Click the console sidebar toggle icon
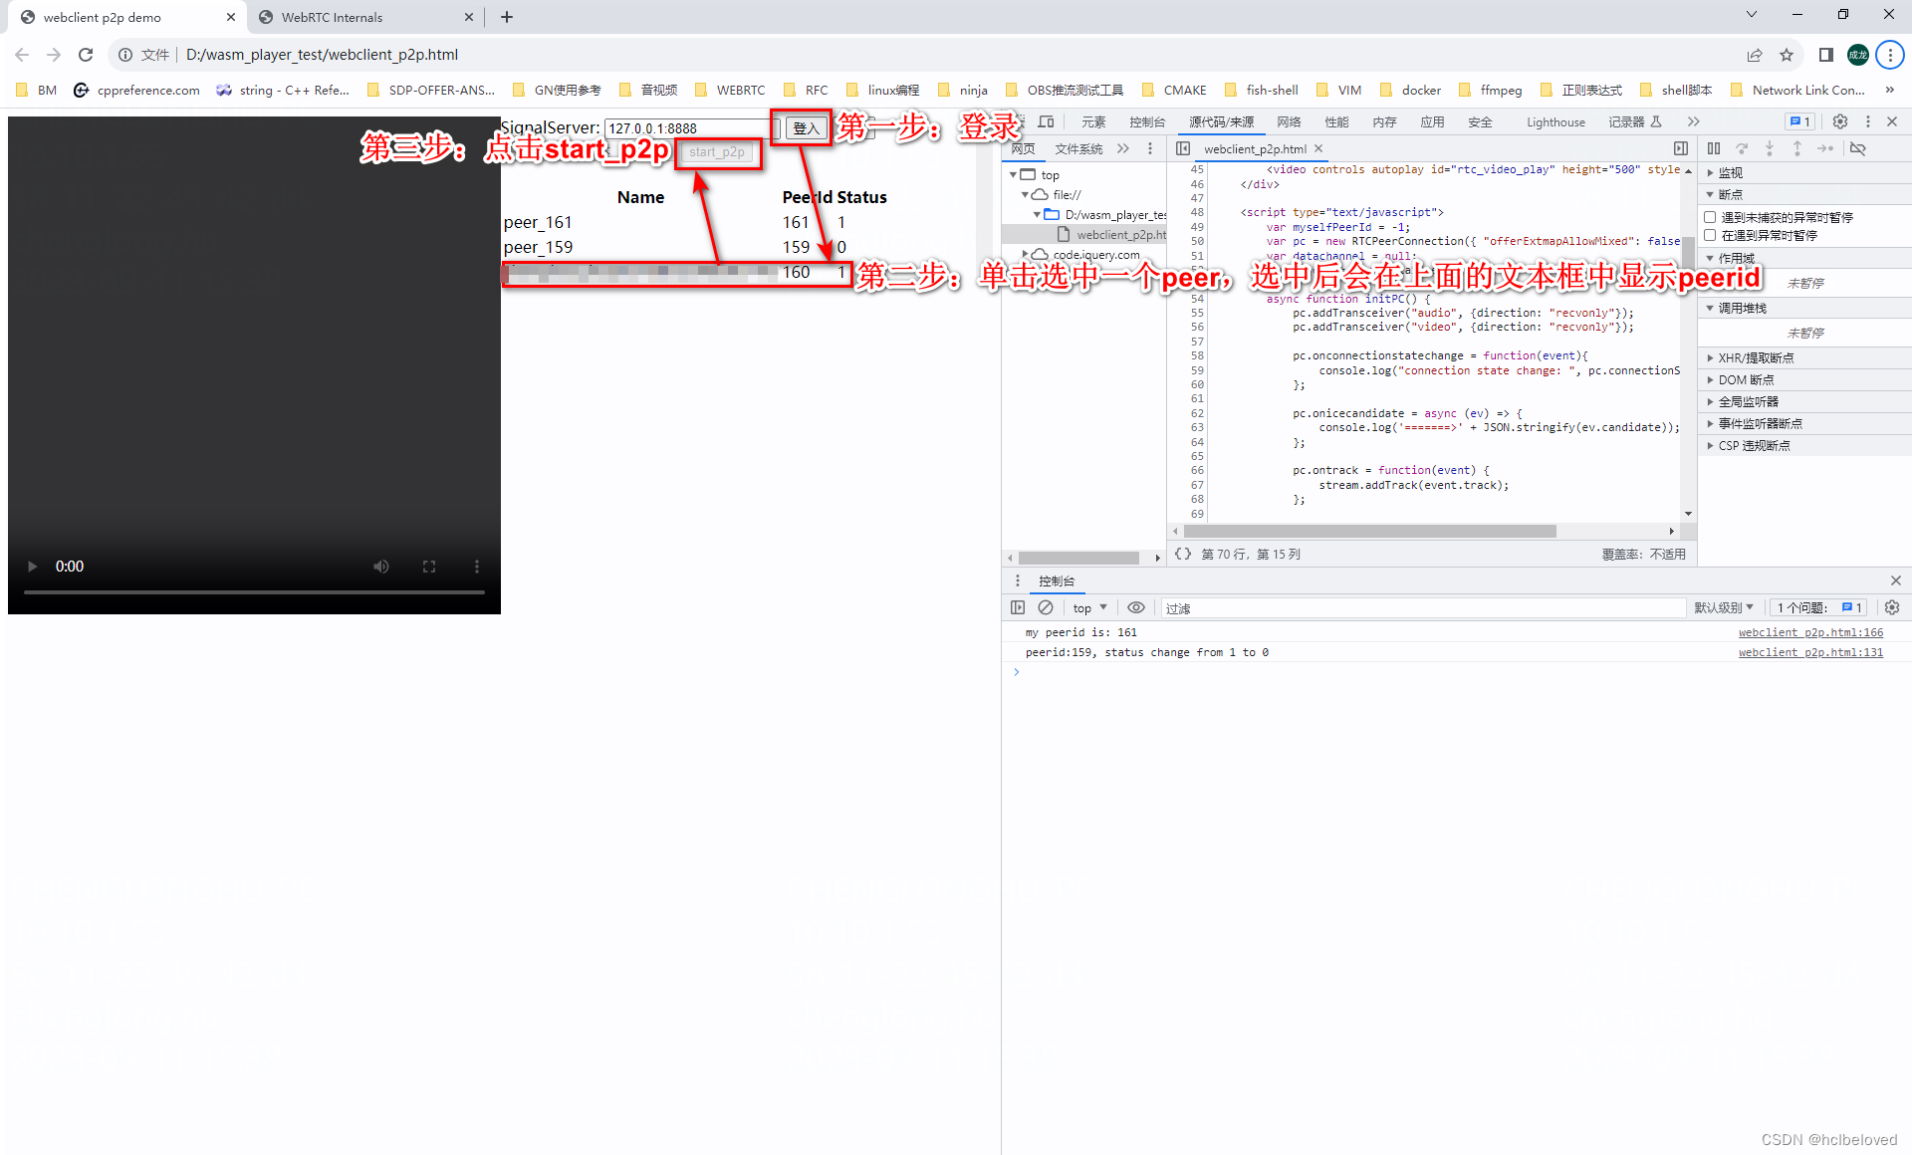Screen dimensions: 1912x1155 click(1018, 607)
